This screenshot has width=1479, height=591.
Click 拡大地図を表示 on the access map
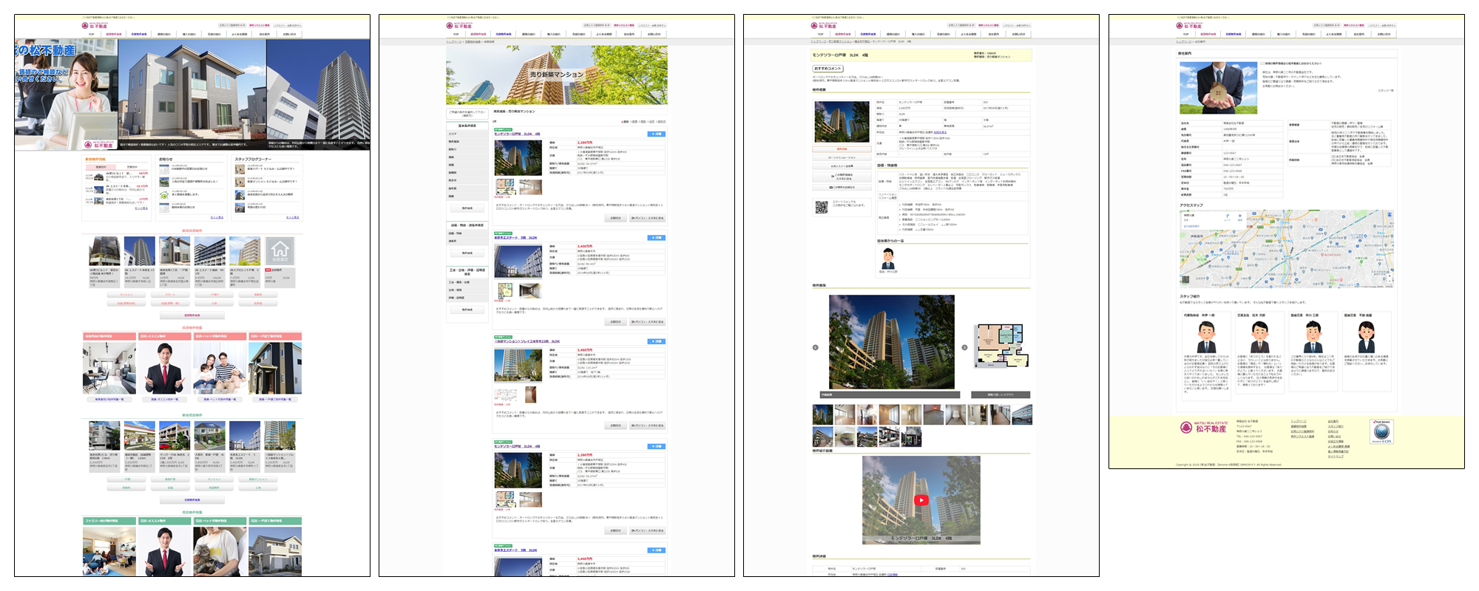tap(1191, 227)
